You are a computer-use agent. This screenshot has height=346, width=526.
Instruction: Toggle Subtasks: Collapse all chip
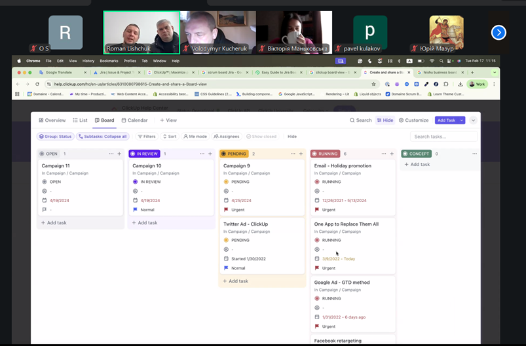tap(103, 136)
